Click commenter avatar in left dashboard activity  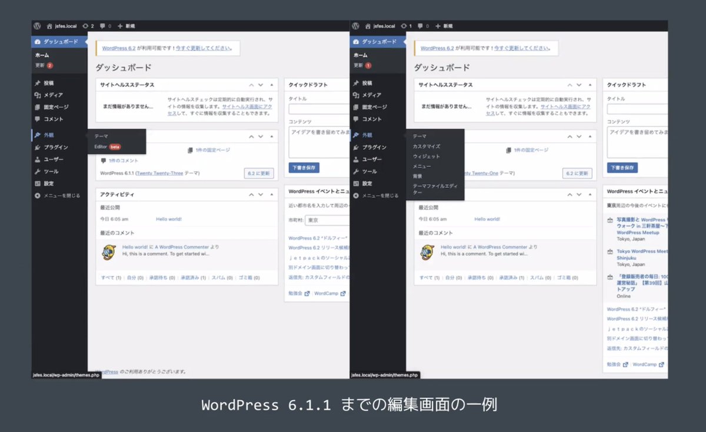point(108,253)
